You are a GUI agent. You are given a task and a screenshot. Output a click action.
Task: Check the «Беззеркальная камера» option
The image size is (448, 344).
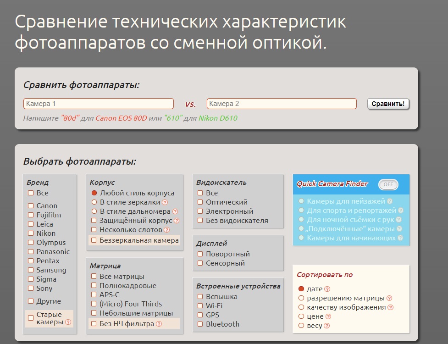click(94, 240)
